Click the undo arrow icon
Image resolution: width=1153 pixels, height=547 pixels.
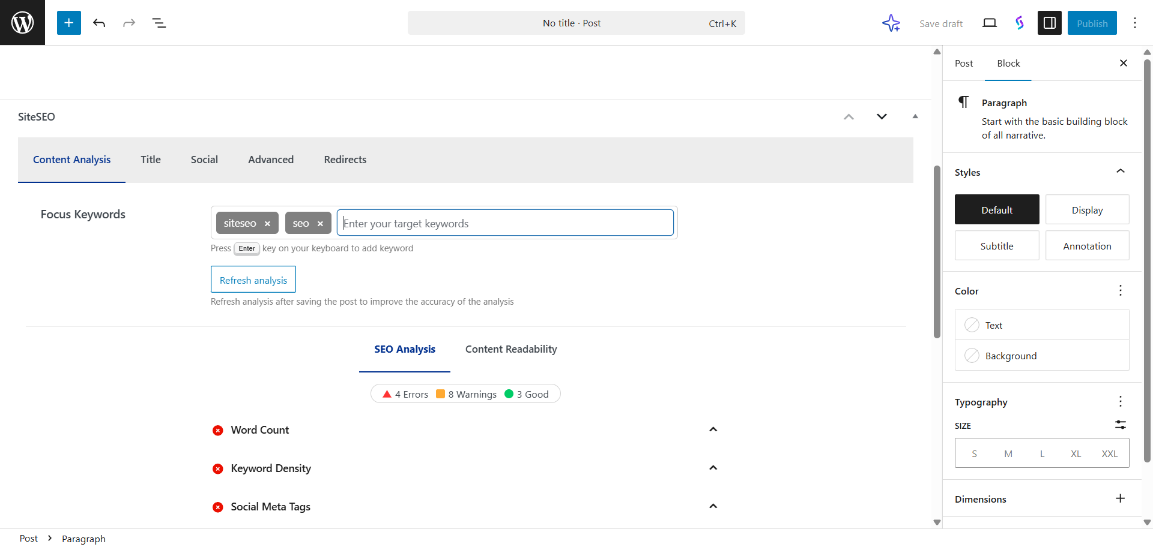tap(99, 23)
